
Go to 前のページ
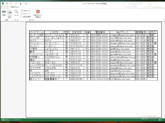26,14
